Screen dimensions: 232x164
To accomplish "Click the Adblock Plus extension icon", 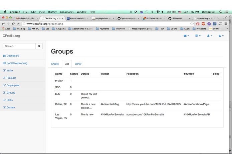I will 203,24.
